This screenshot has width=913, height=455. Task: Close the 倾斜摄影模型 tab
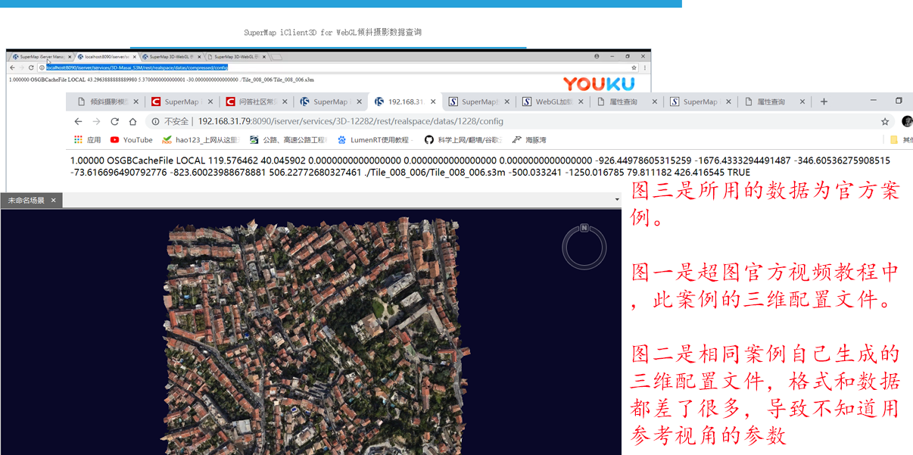136,101
